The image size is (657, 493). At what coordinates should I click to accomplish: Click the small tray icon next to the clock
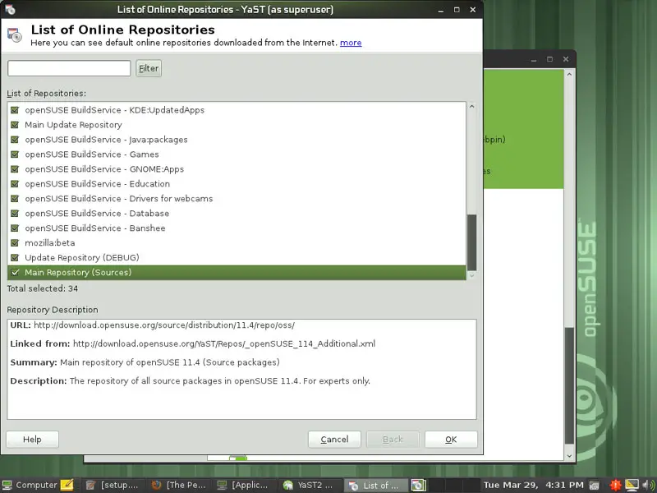[594, 485]
